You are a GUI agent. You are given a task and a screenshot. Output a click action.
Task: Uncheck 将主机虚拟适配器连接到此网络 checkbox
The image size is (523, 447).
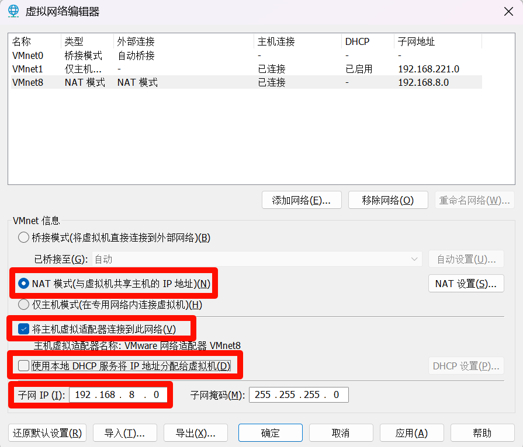click(23, 329)
